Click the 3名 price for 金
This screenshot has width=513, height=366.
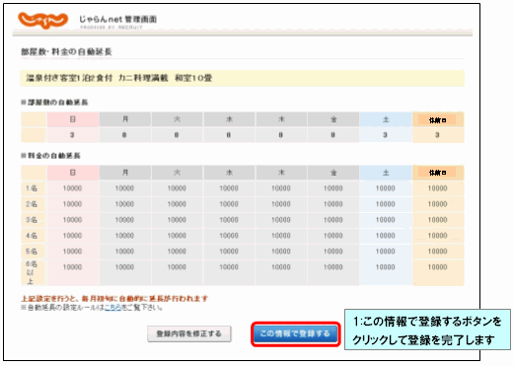point(333,220)
